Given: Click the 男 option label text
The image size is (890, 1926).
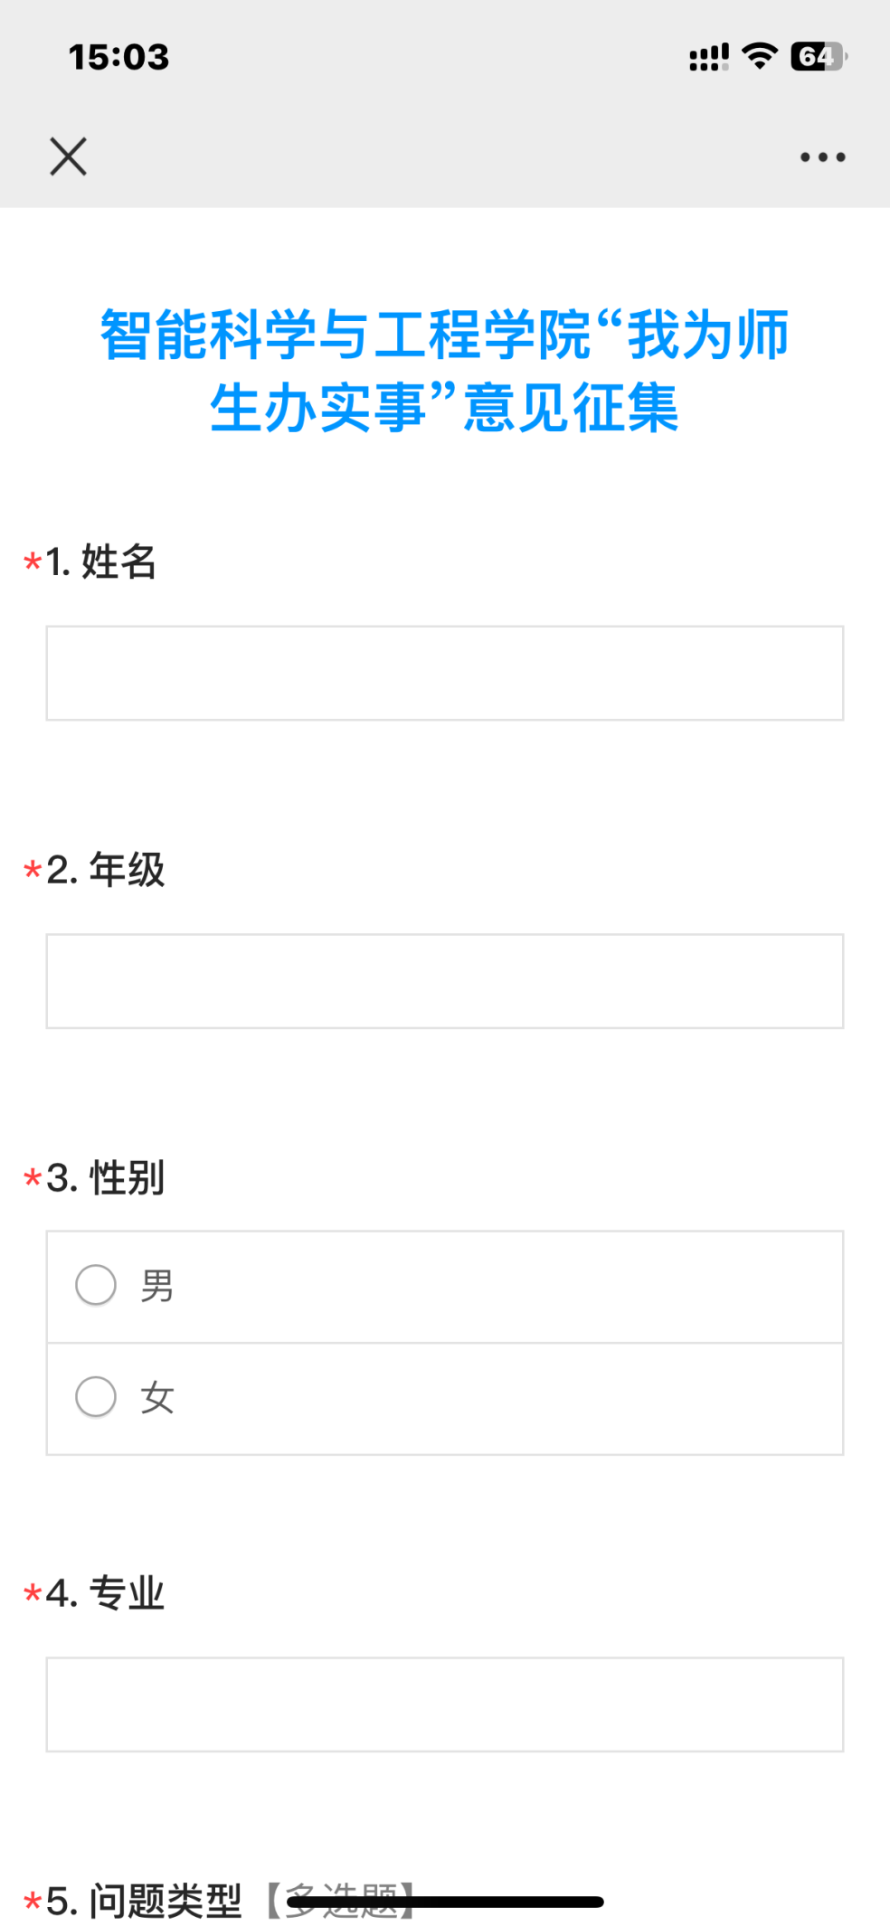Looking at the screenshot, I should click(x=157, y=1286).
